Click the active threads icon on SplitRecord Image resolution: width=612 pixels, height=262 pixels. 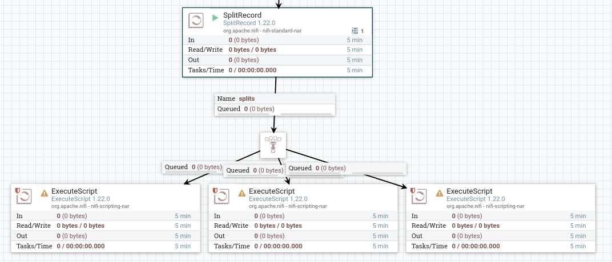click(355, 31)
